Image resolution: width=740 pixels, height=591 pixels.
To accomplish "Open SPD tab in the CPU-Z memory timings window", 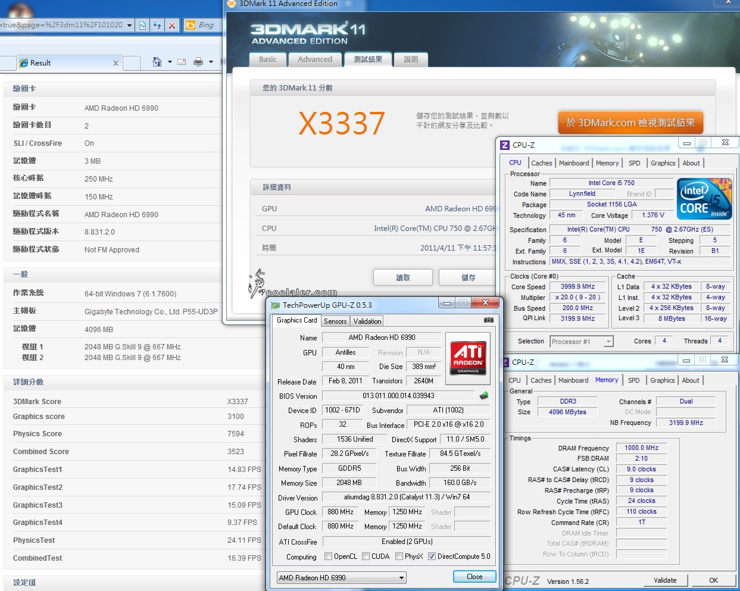I will (x=634, y=380).
